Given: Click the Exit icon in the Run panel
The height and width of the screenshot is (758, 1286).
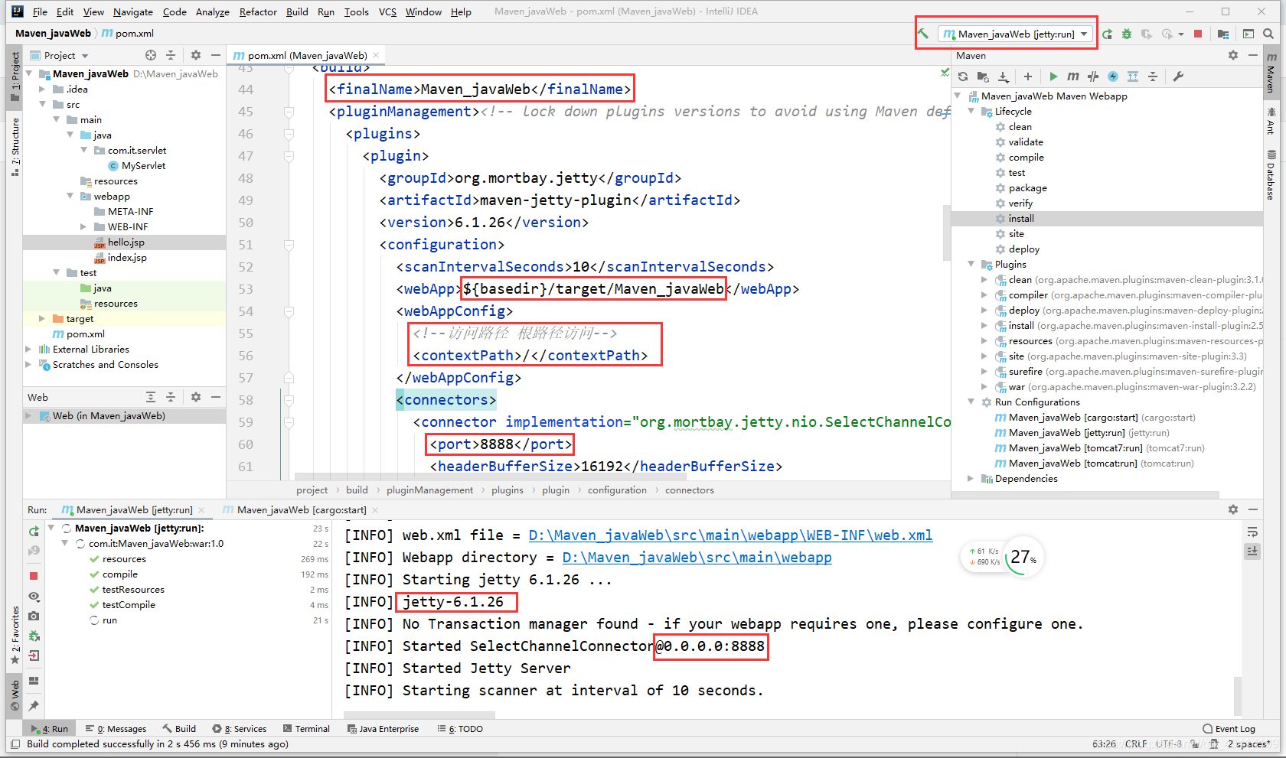Looking at the screenshot, I should pos(34,656).
